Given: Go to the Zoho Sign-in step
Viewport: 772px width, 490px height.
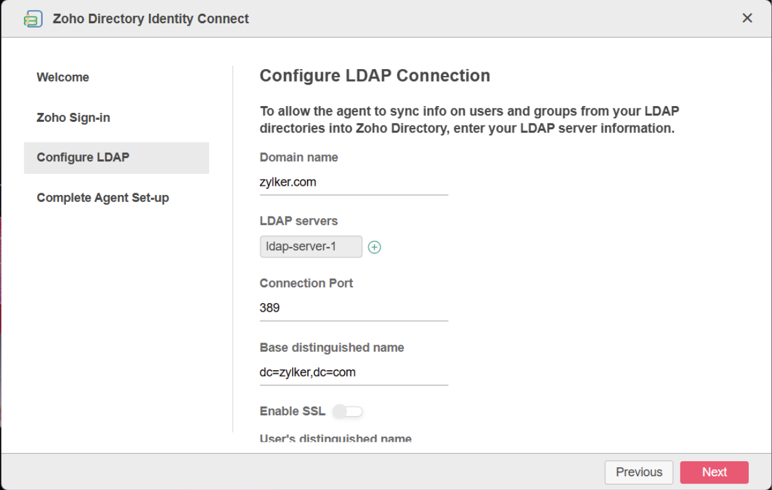Looking at the screenshot, I should tap(73, 117).
